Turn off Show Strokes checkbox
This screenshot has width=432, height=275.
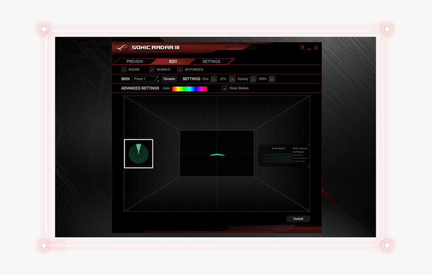point(225,88)
